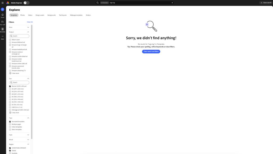Viewport: 273px width, 154px height.
Task: Uncheck the Animated templates checkbox
Action: [10, 122]
